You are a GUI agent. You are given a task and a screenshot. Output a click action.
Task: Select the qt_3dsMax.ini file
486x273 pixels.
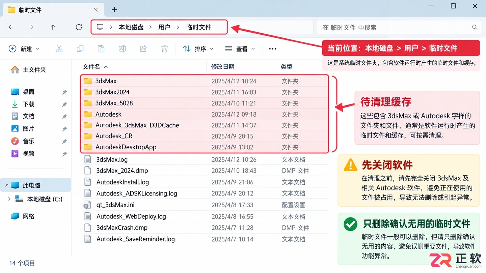[205, 205]
